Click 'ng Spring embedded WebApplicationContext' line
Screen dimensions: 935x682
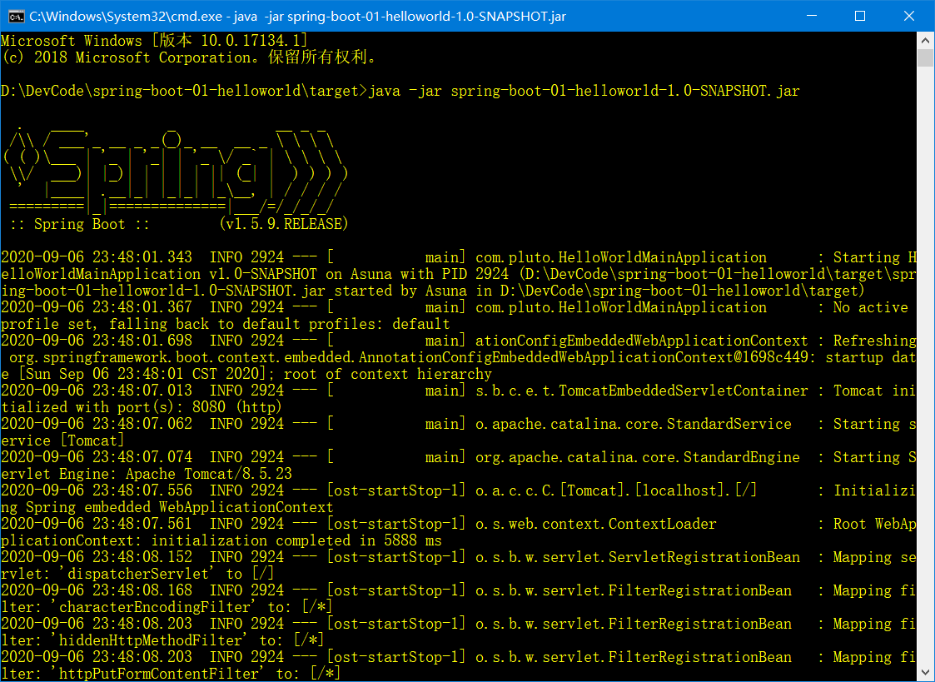point(167,507)
